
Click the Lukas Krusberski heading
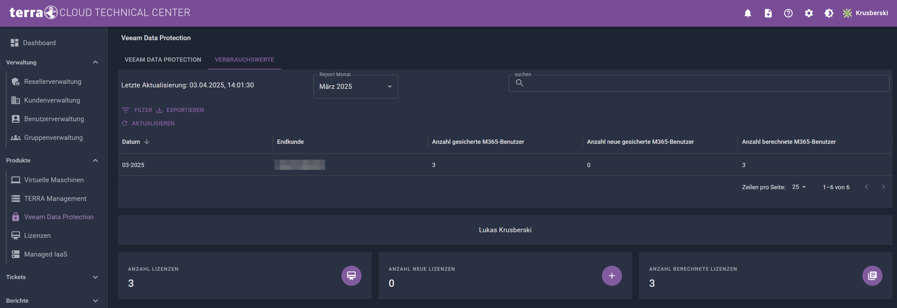point(505,230)
